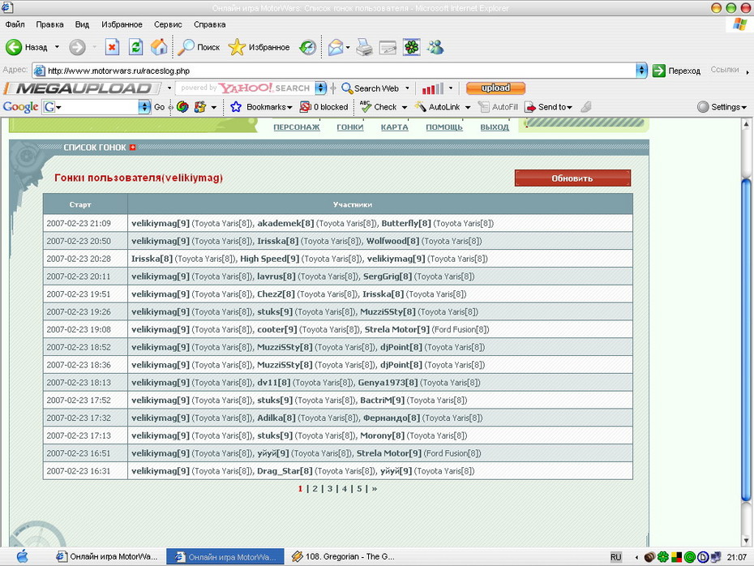Click the MEGAUPLOAD logo
754x566 pixels.
[x=83, y=88]
